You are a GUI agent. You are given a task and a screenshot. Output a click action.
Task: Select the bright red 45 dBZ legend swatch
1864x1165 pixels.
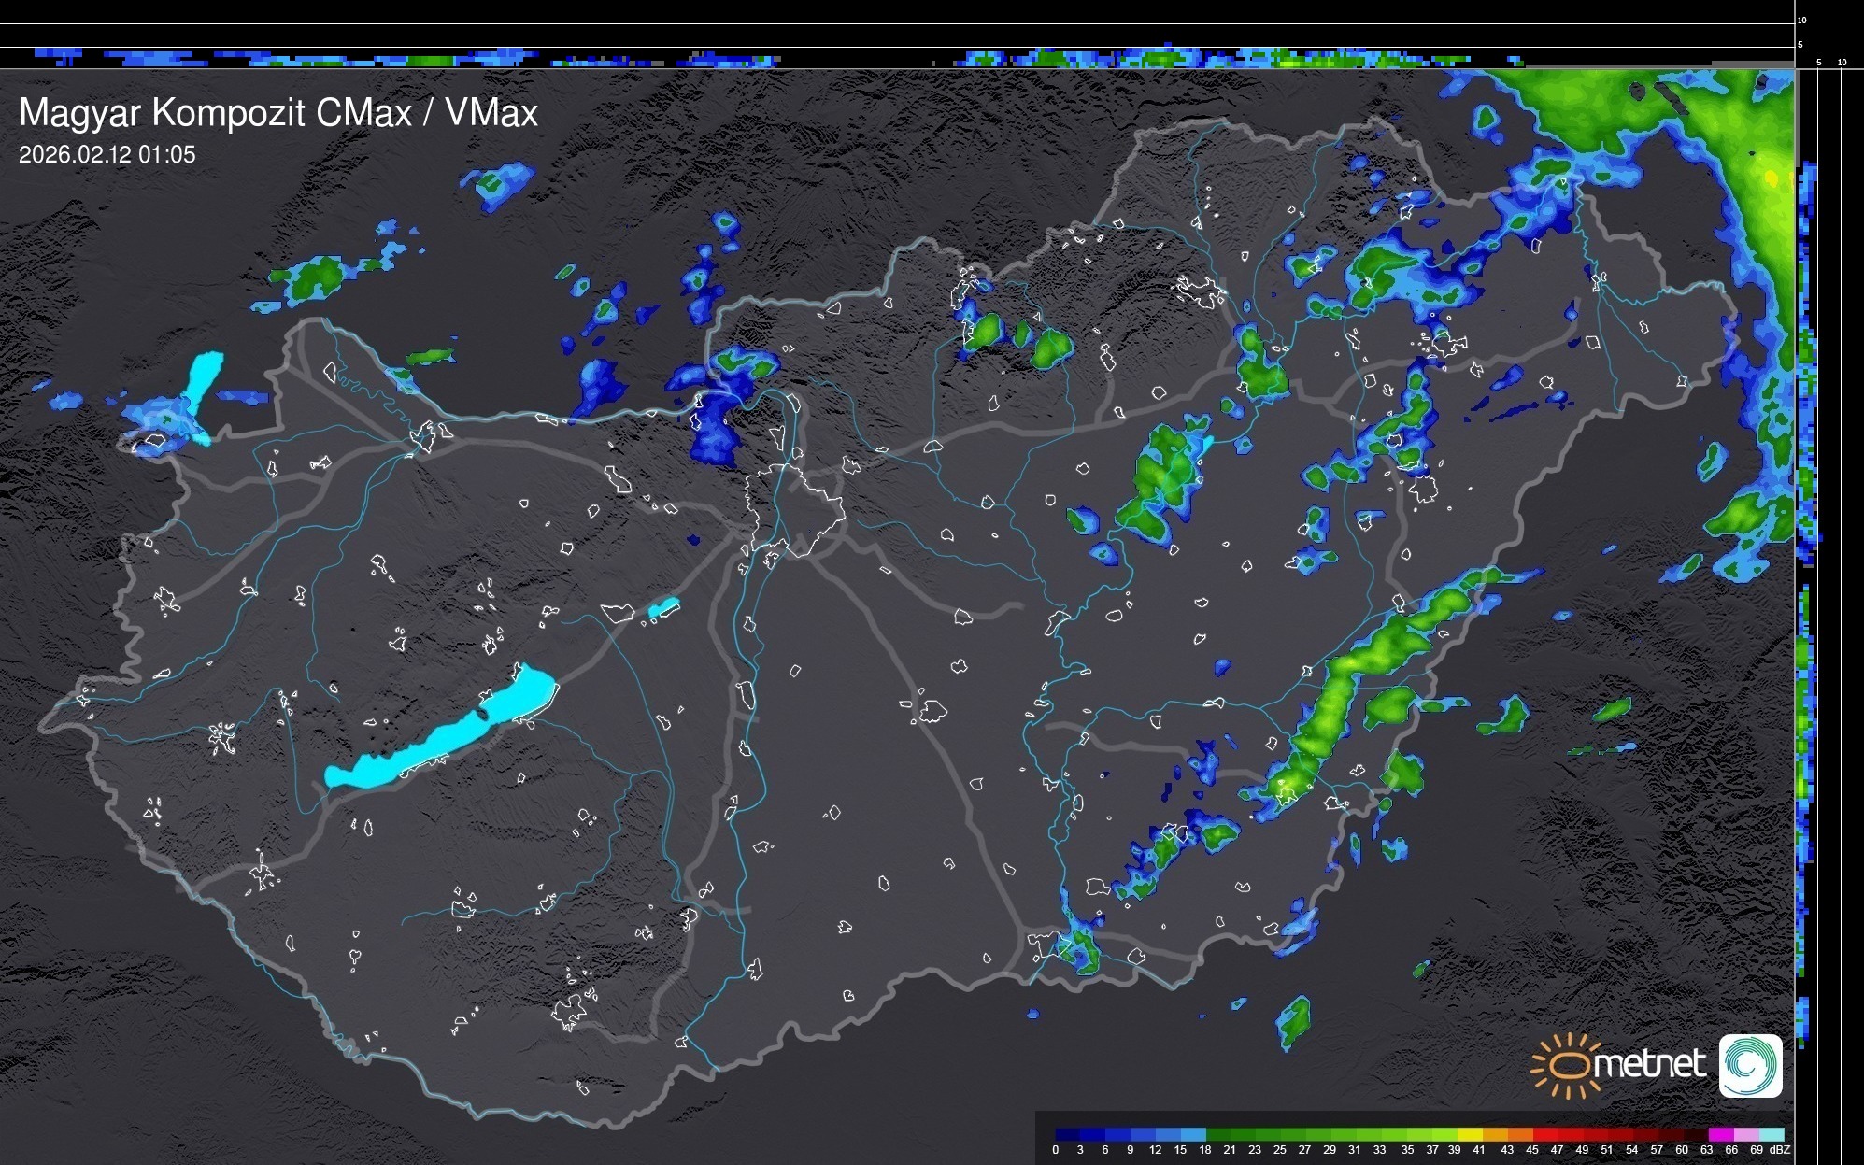[1544, 1134]
